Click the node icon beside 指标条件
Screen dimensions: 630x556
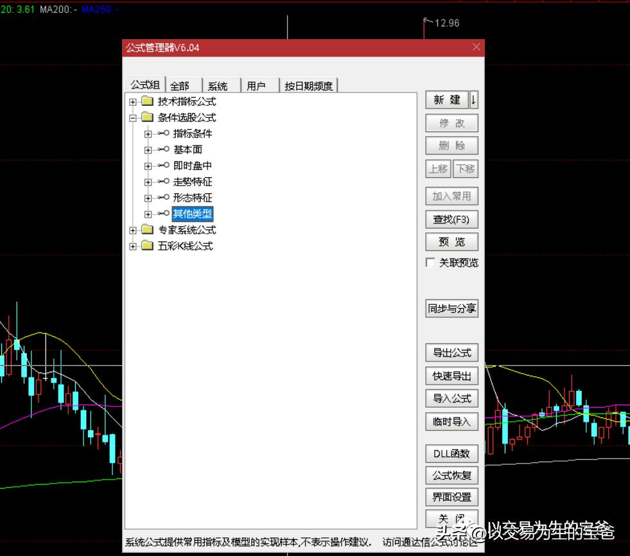(163, 133)
